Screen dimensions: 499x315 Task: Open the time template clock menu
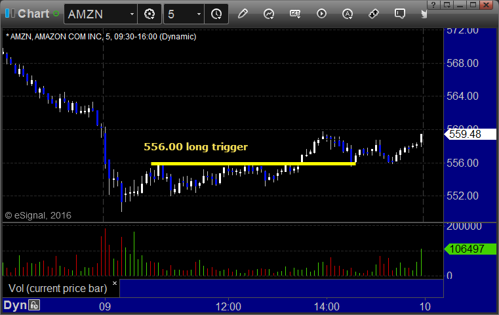click(x=216, y=14)
